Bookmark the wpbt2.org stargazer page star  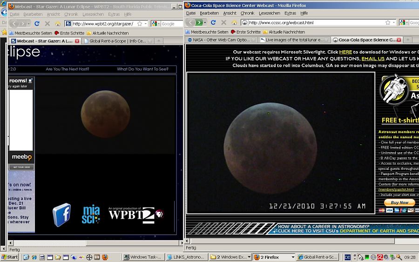(140, 24)
